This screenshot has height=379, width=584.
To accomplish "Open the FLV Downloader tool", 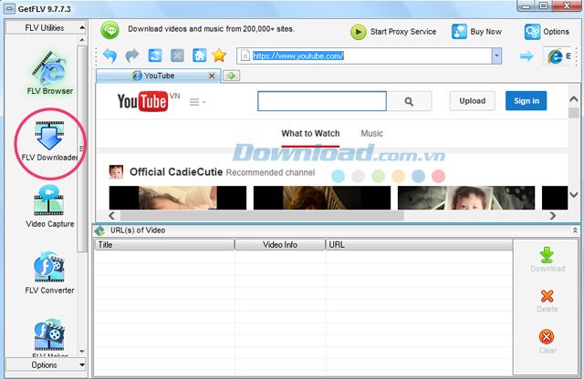I will 48,139.
